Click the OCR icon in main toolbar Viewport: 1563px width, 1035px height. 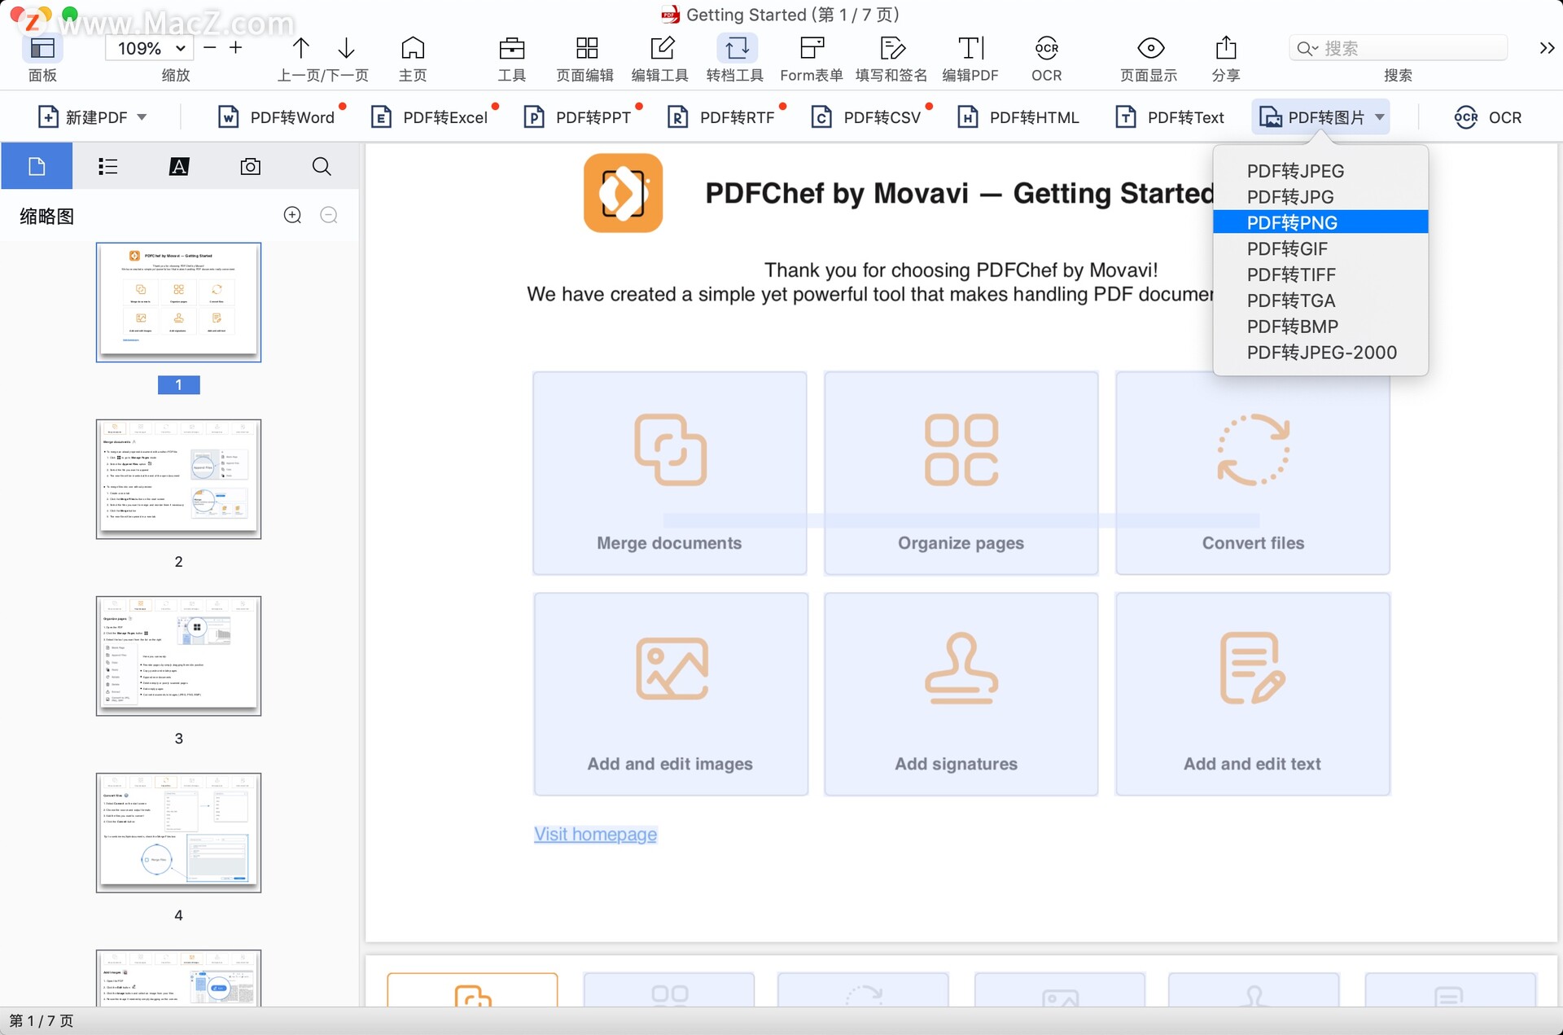(x=1047, y=49)
